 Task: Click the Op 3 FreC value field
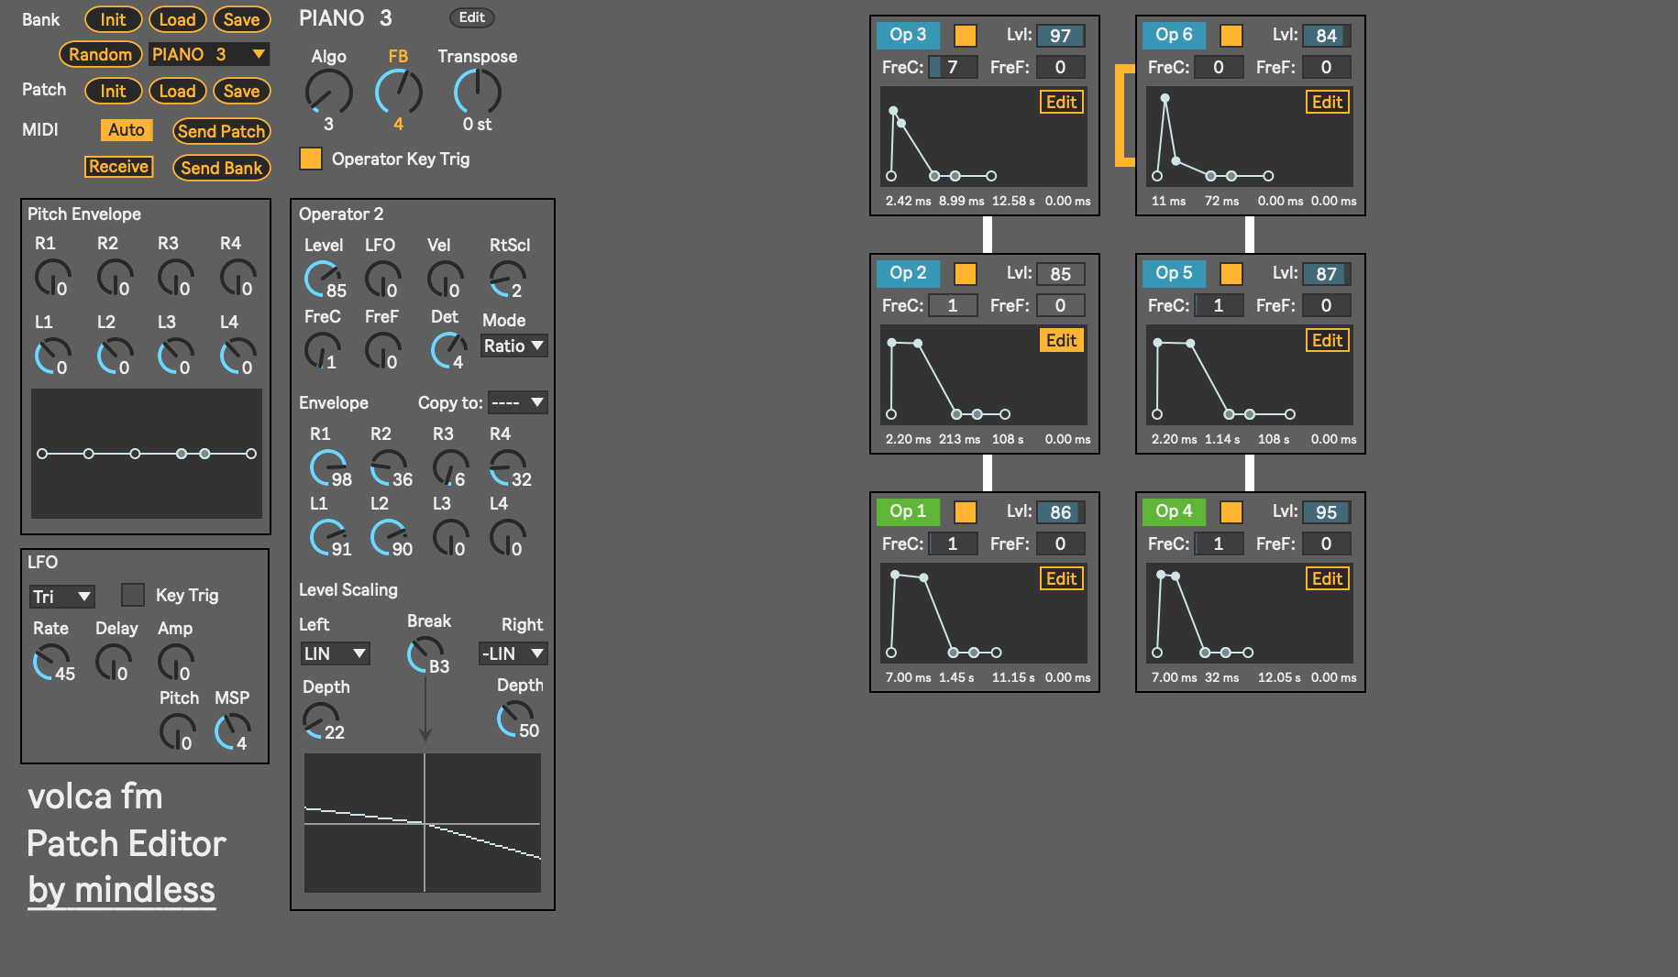(953, 67)
